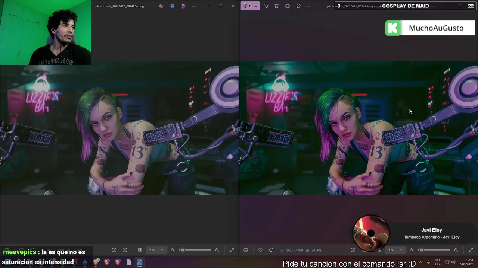Open Photos app in Windows taskbar
The width and height of the screenshot is (478, 268).
click(x=139, y=262)
